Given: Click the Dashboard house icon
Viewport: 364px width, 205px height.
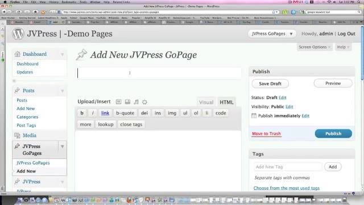Looking at the screenshot, I should pos(18,54).
